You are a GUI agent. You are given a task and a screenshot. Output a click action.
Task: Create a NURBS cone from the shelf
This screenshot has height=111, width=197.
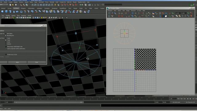[14, 12]
